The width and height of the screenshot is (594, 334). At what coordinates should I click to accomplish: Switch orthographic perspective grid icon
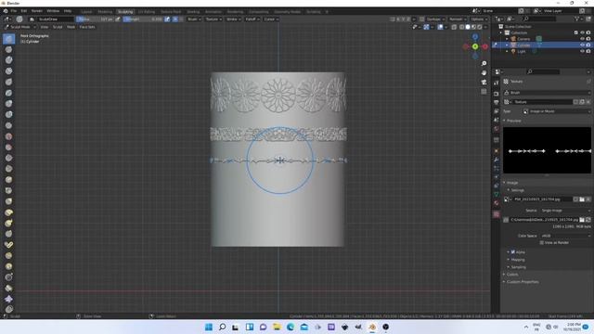(x=484, y=92)
